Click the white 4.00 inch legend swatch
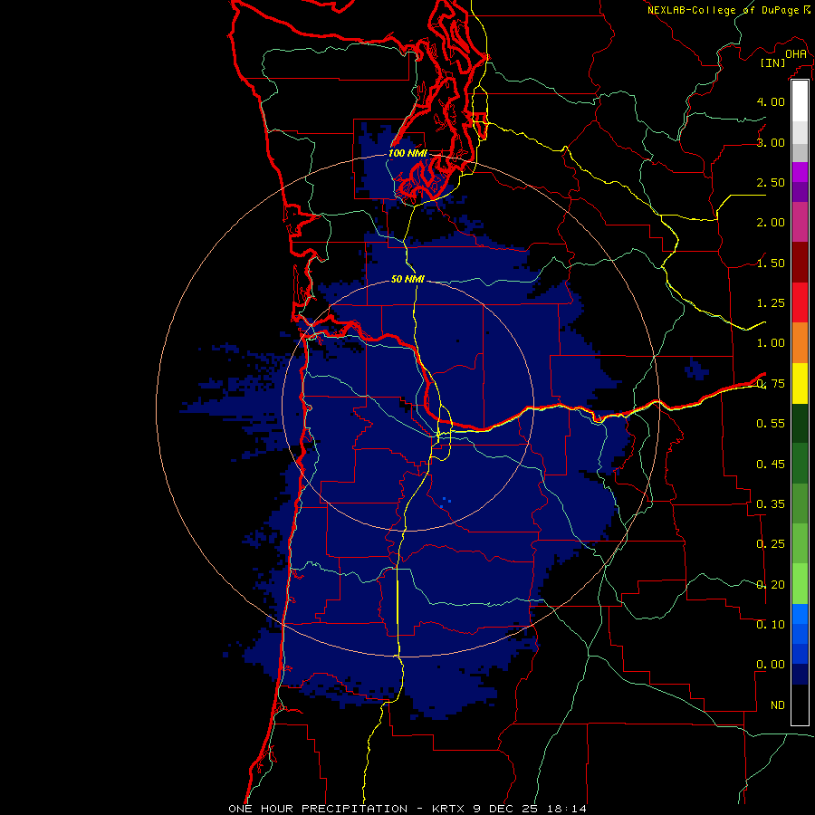Image resolution: width=815 pixels, height=815 pixels. click(x=800, y=101)
